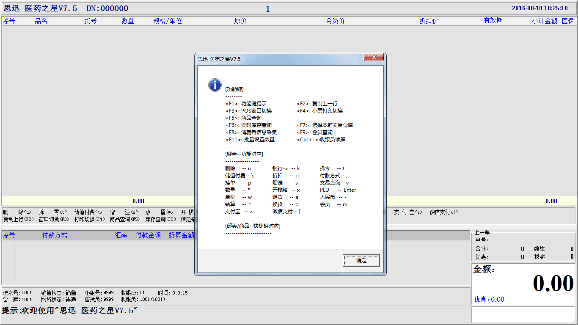Screen dimensions: 578x325
Task: Click the 打印切换<F4> shortcut label
Action: [90, 219]
